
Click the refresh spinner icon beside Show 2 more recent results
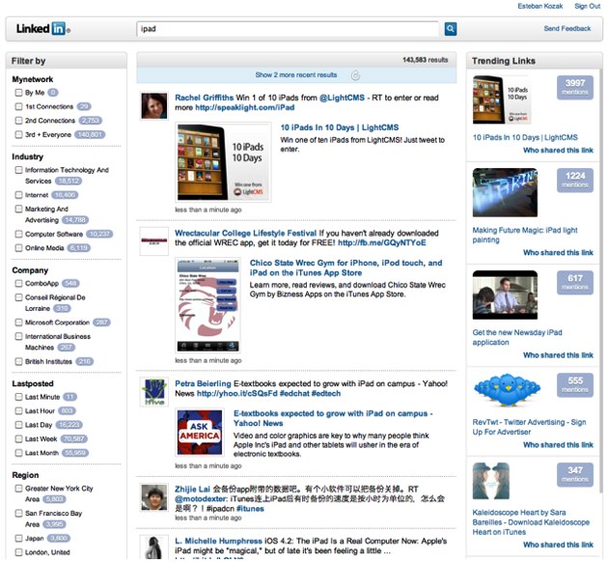pos(355,75)
